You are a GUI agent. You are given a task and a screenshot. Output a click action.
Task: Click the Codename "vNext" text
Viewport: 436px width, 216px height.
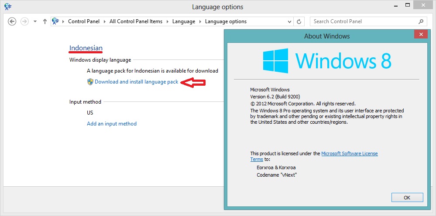tap(277, 175)
